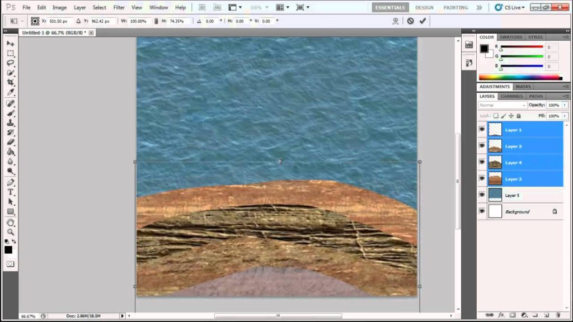Switch to warp mode icon
This screenshot has width=573, height=322.
coord(396,21)
